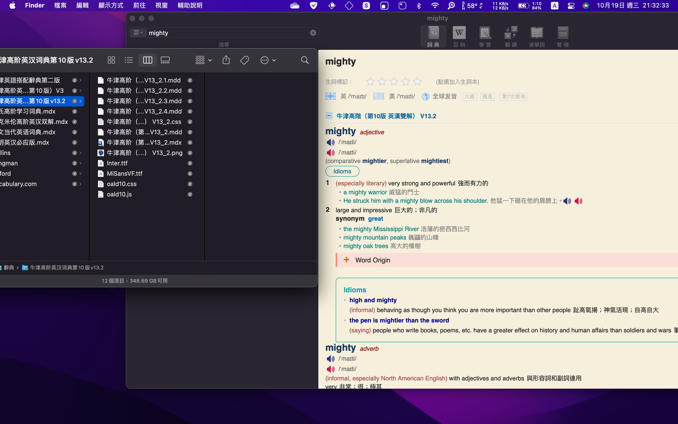Open the 學習 study icon

(x=485, y=36)
